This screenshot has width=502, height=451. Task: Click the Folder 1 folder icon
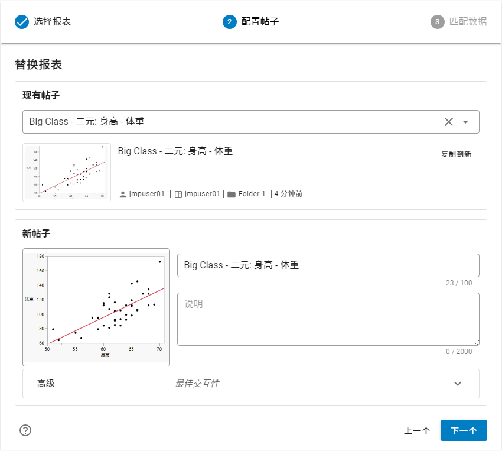pyautogui.click(x=232, y=194)
